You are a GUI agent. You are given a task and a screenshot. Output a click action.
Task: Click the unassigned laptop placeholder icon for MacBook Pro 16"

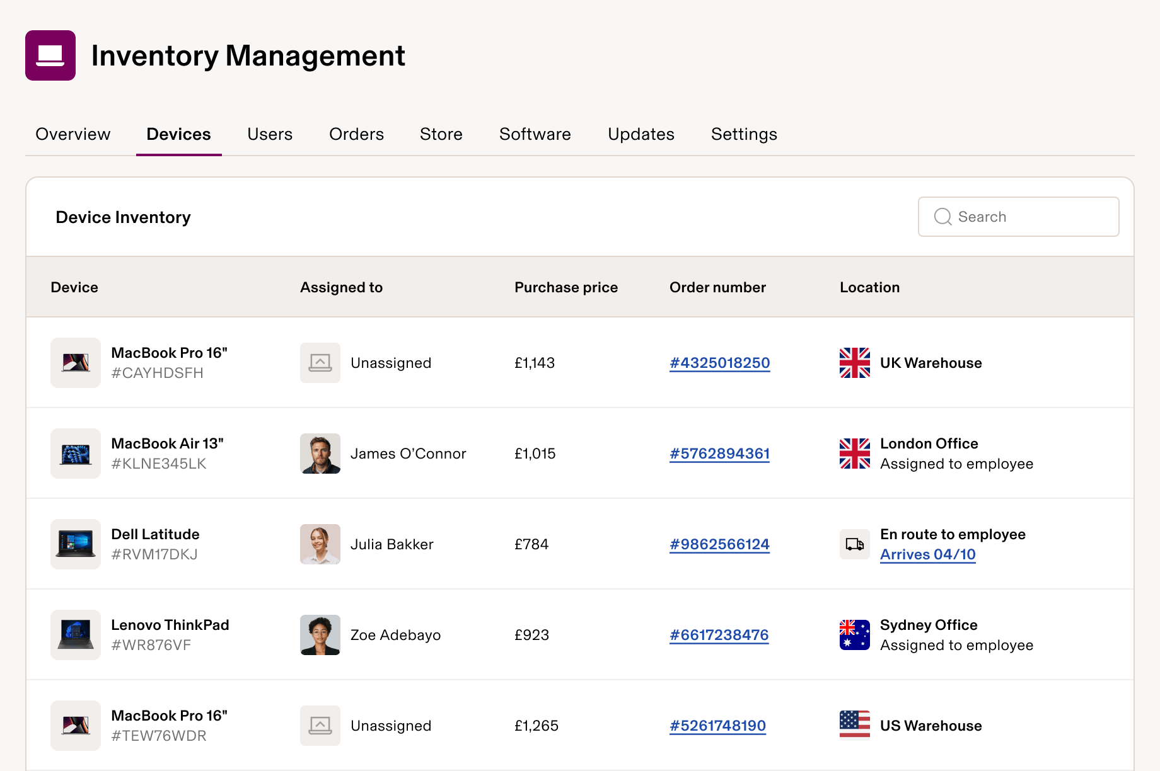point(320,363)
